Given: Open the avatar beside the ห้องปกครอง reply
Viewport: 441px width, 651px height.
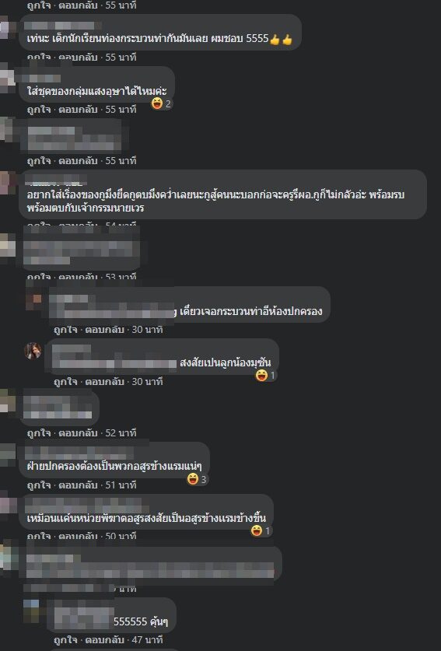Looking at the screenshot, I should pyautogui.click(x=33, y=299).
